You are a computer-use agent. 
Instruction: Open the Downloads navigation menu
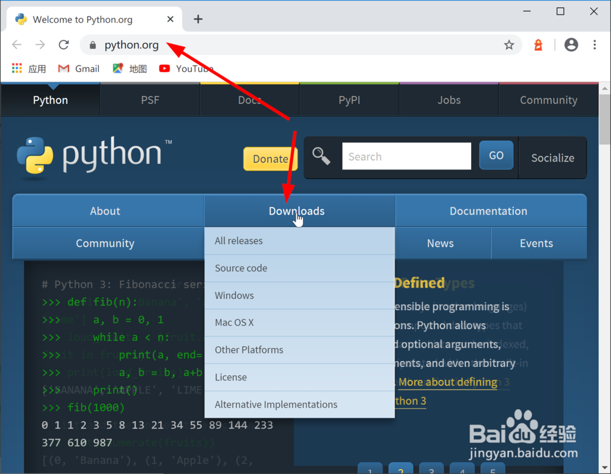(x=299, y=210)
